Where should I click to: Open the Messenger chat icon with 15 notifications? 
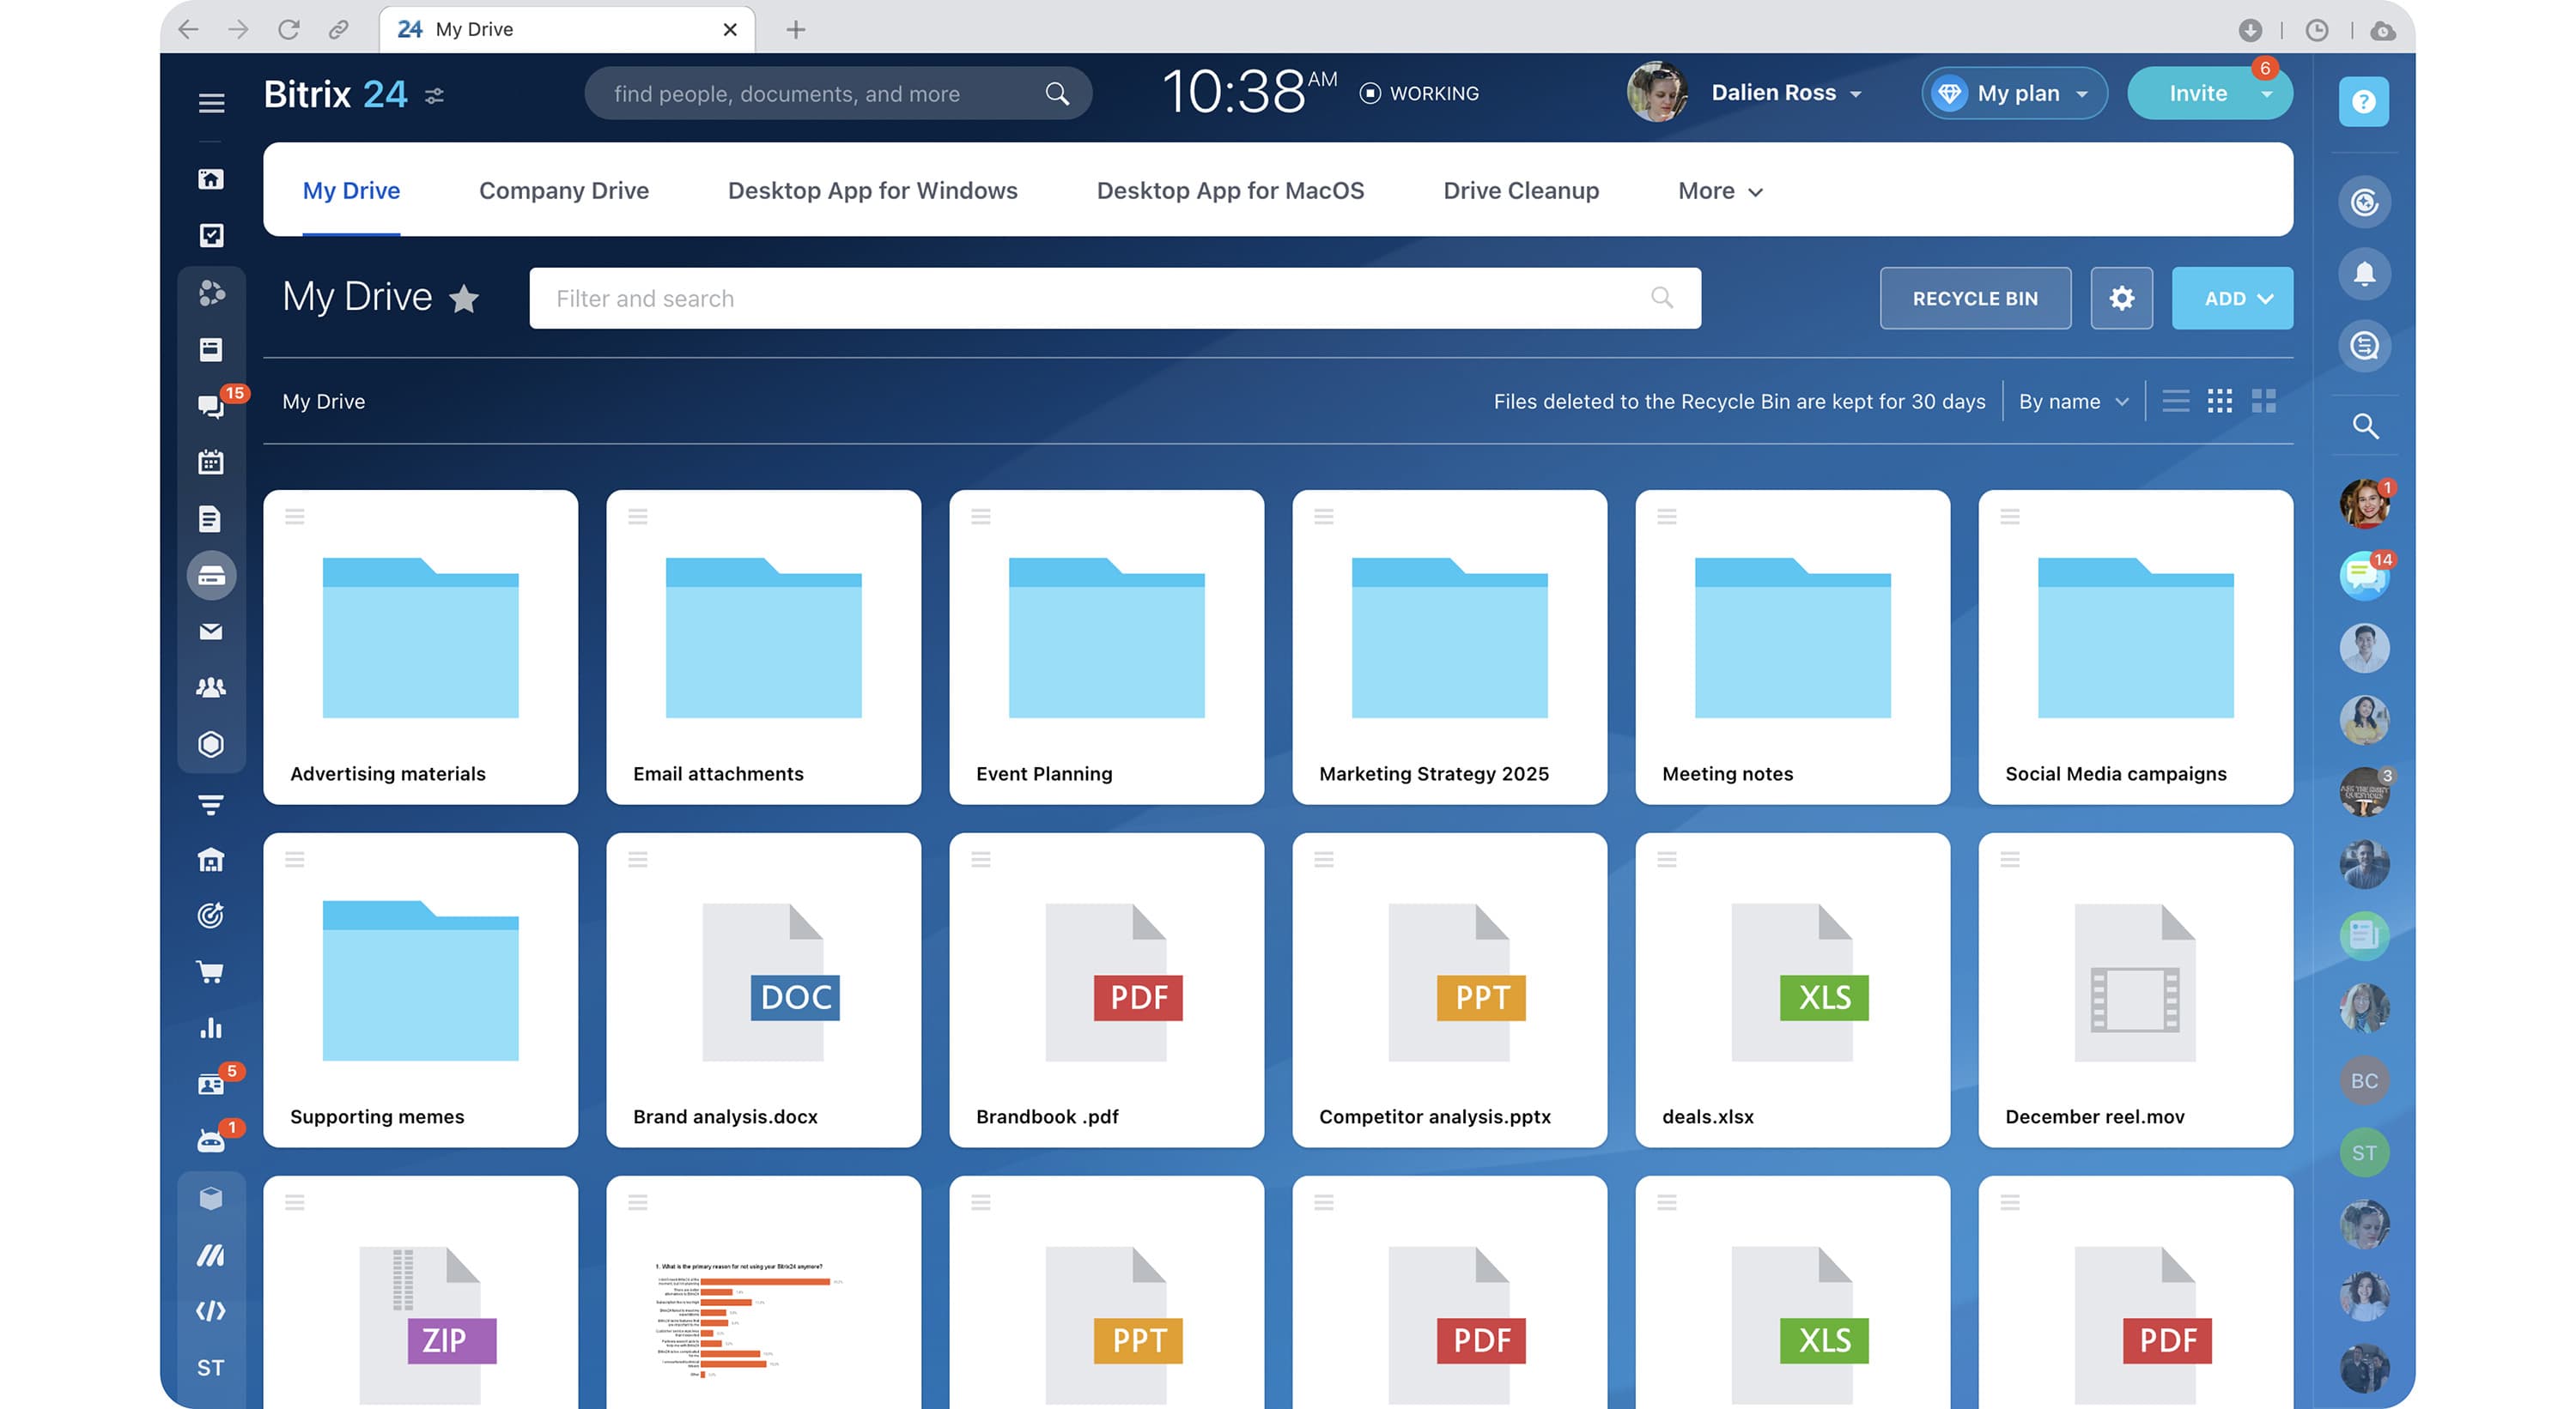pyautogui.click(x=211, y=408)
